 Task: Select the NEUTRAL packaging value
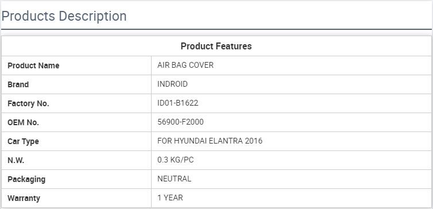click(174, 179)
